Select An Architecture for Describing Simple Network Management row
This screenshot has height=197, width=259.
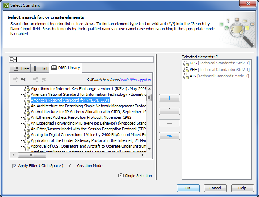pos(89,106)
